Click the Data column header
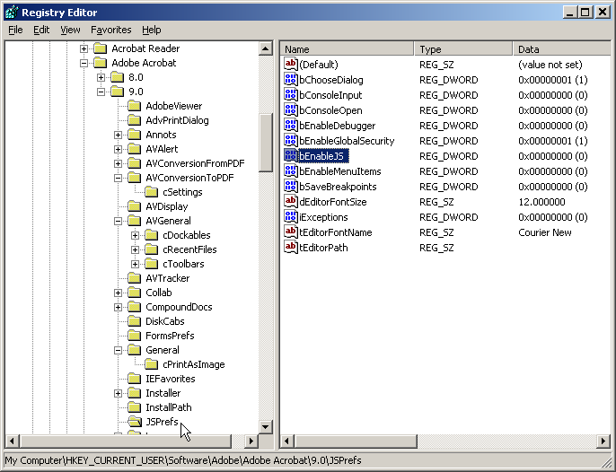This screenshot has width=616, height=472. 562,49
